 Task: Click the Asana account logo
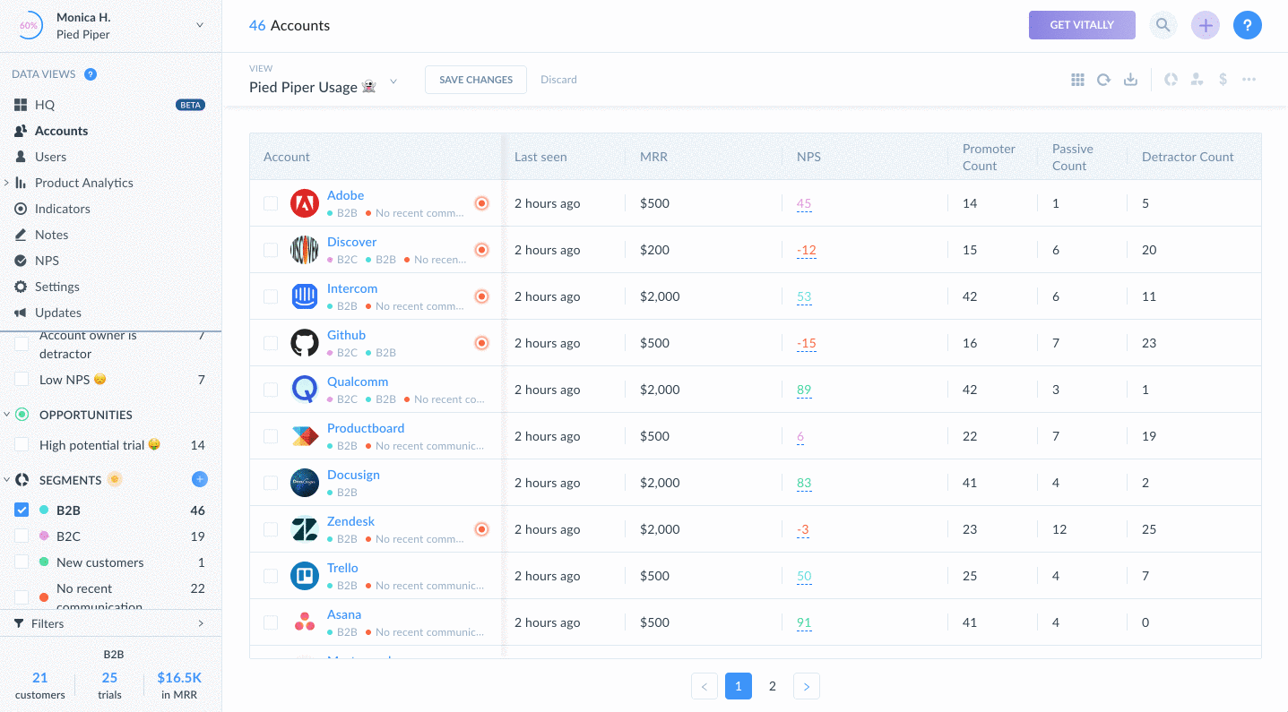tap(305, 622)
